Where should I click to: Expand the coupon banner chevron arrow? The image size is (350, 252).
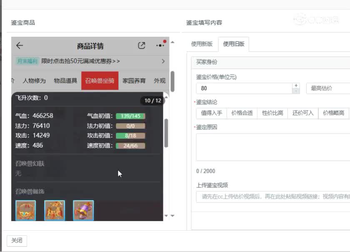[163, 61]
